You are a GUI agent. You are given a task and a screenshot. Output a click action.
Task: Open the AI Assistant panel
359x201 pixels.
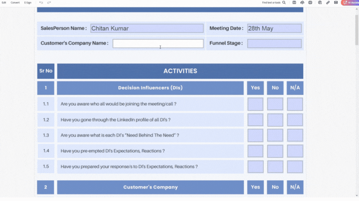350,2
